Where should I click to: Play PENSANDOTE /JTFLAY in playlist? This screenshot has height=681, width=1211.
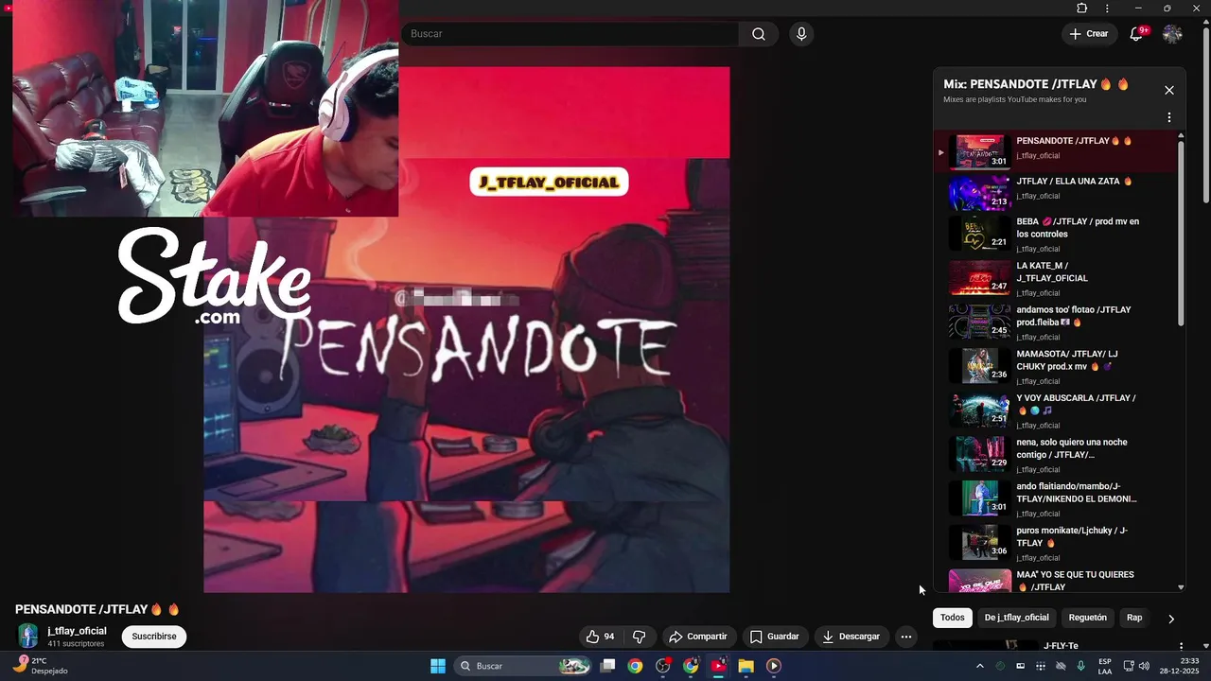click(x=1057, y=152)
